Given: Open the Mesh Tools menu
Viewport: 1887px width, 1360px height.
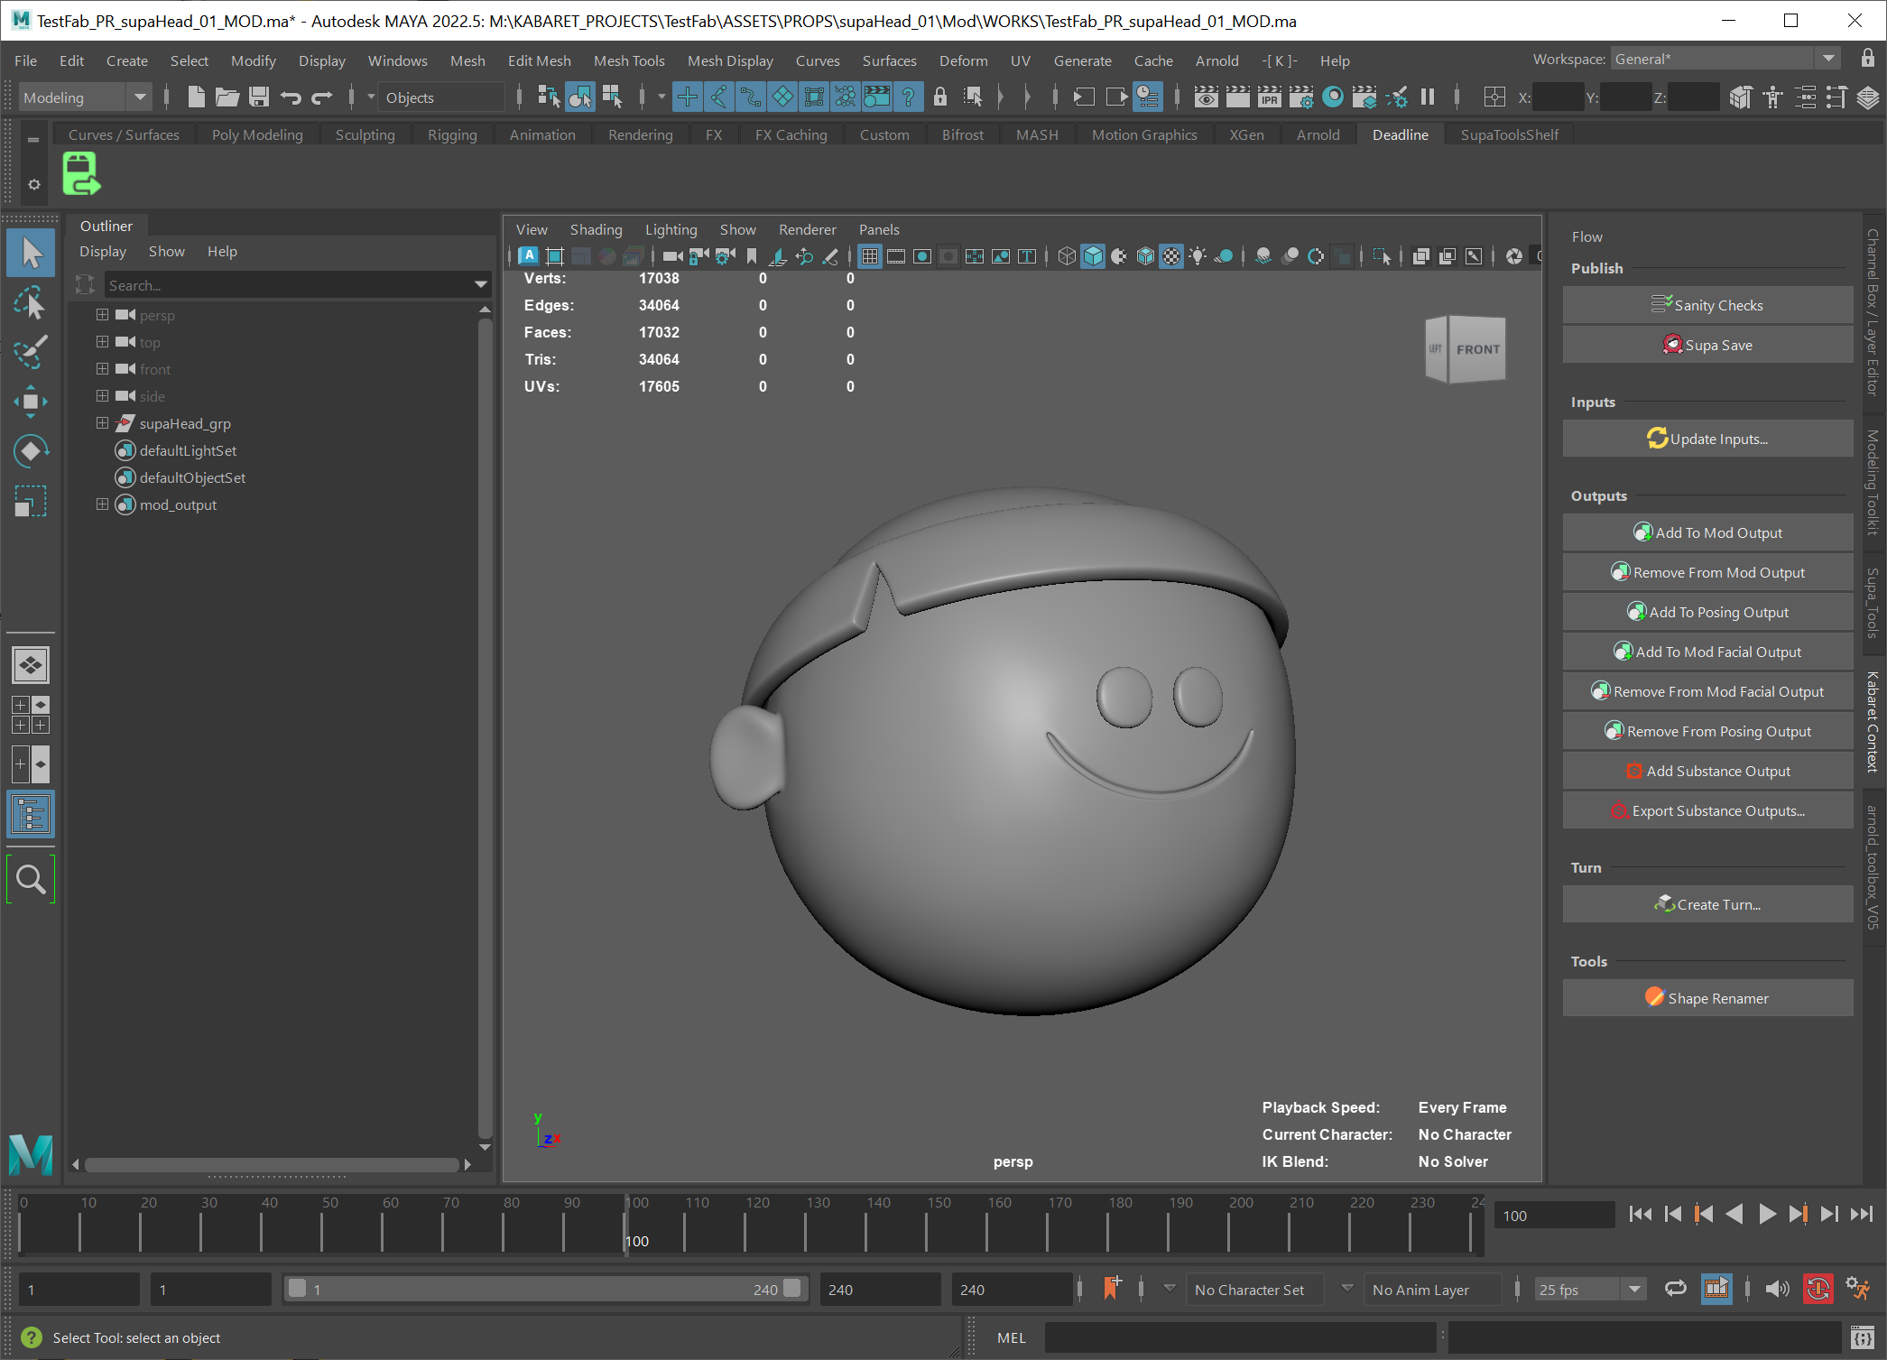Looking at the screenshot, I should pyautogui.click(x=629, y=60).
